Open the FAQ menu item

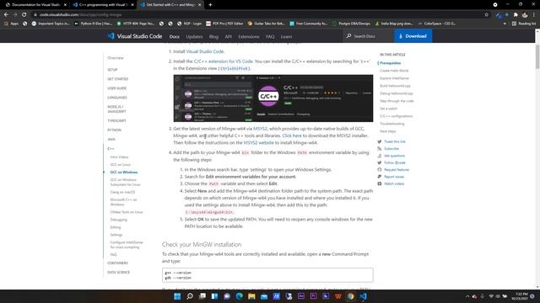point(270,36)
